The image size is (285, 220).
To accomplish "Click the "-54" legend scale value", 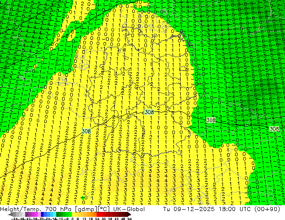I will pos(14,219).
